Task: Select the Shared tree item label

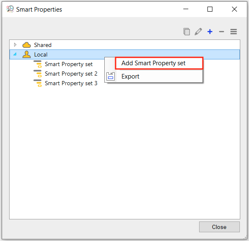Action: [43, 45]
